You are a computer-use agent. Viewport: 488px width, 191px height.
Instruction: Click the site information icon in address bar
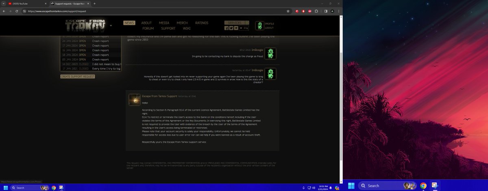(x=24, y=11)
